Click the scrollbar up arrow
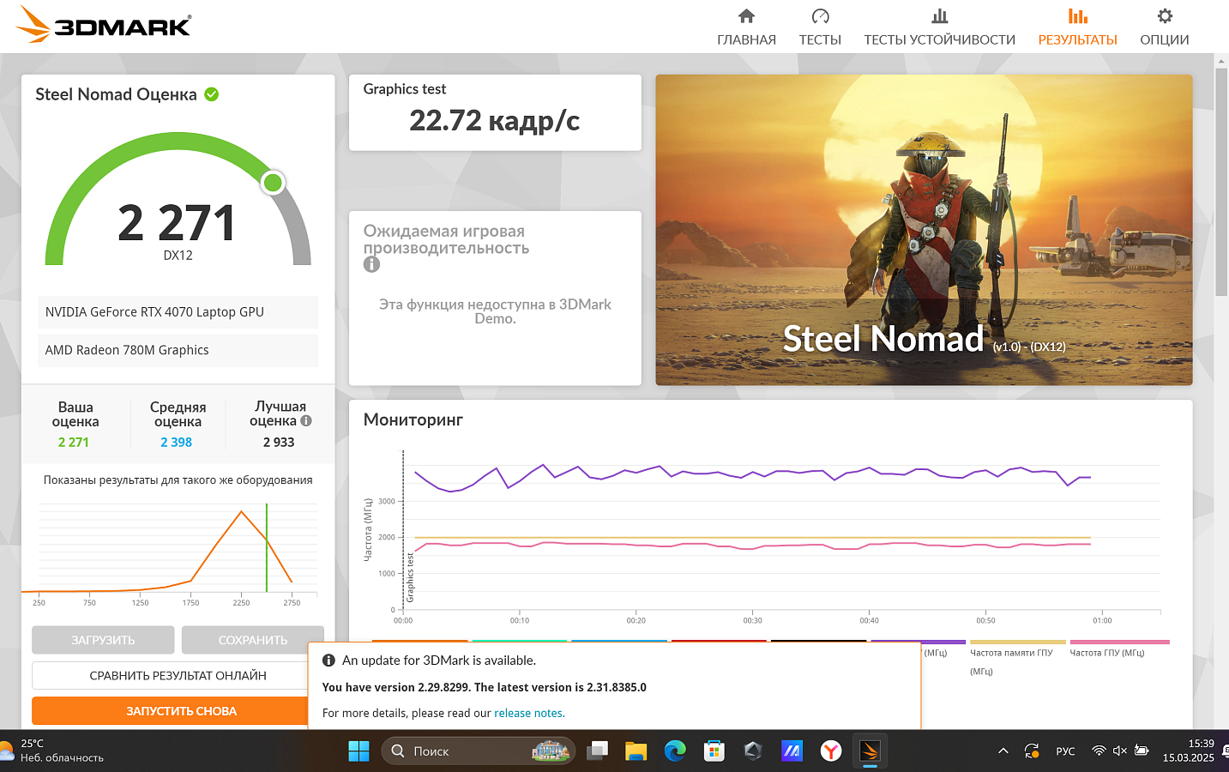Viewport: 1229px width, 772px height. [x=1221, y=61]
